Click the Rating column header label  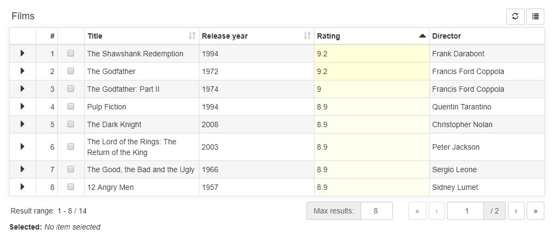328,36
